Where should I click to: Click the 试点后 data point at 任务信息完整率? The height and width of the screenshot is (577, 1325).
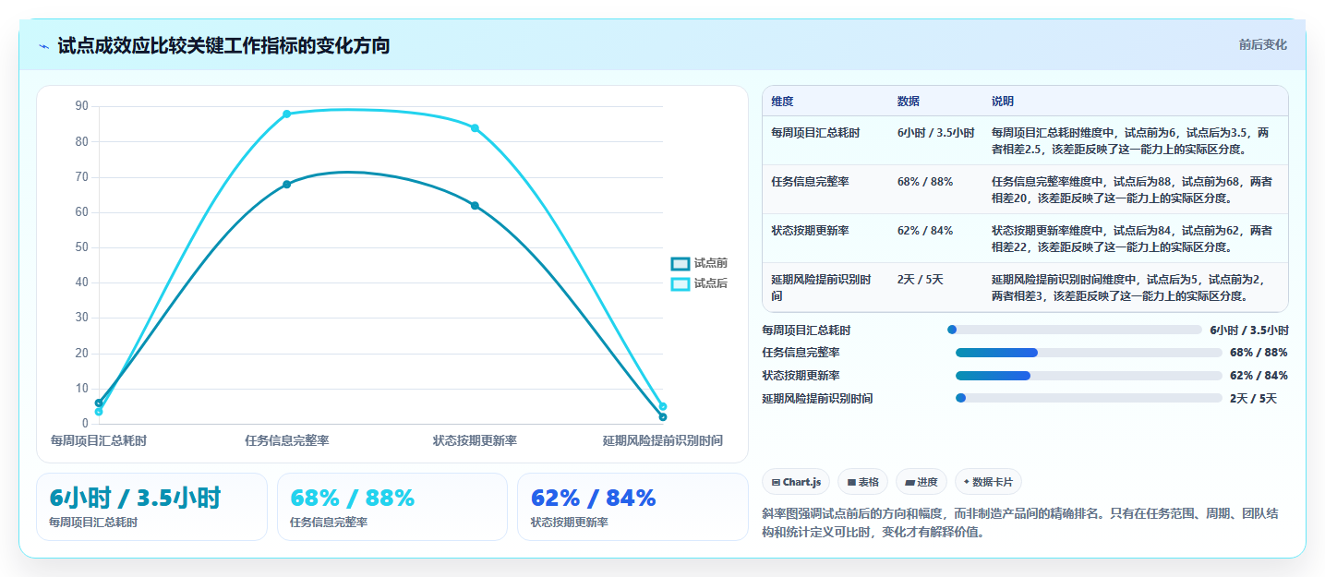pos(287,114)
